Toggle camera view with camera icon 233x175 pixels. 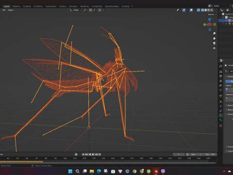[214, 43]
